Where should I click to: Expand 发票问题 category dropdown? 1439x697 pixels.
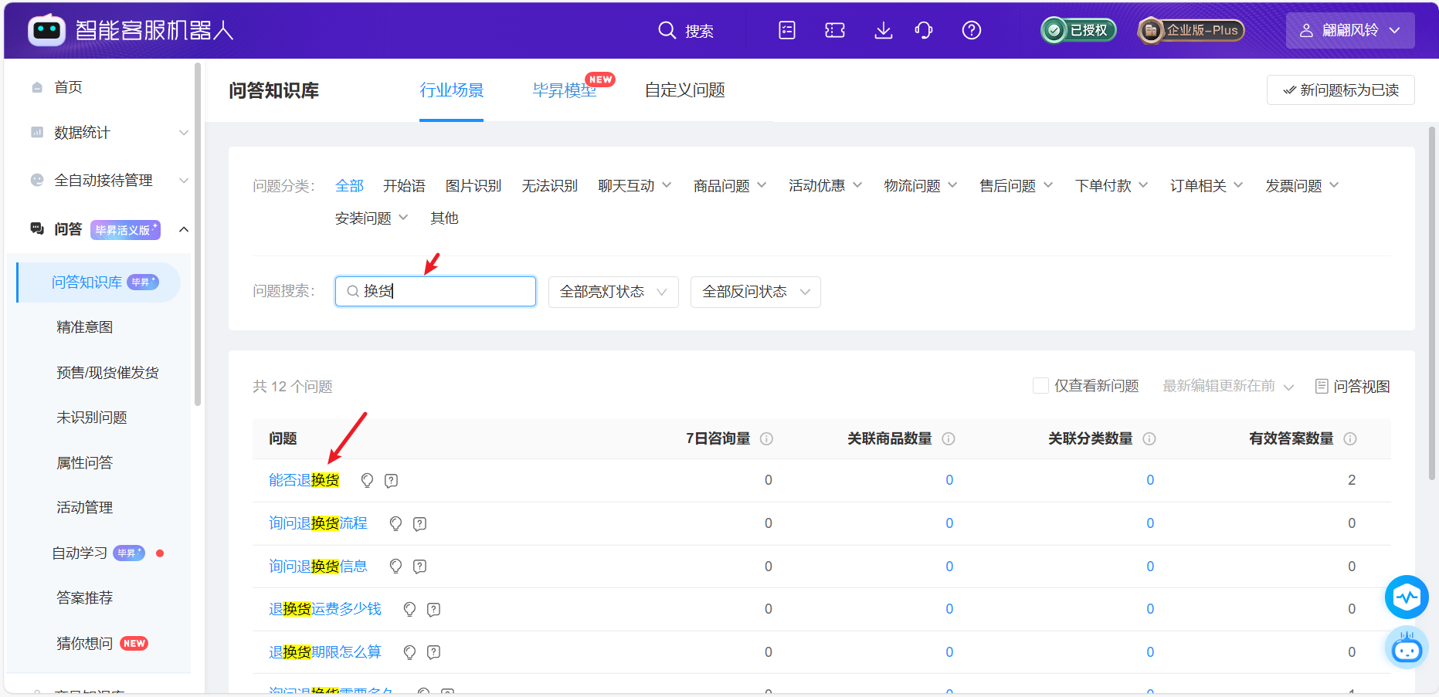pyautogui.click(x=1302, y=186)
